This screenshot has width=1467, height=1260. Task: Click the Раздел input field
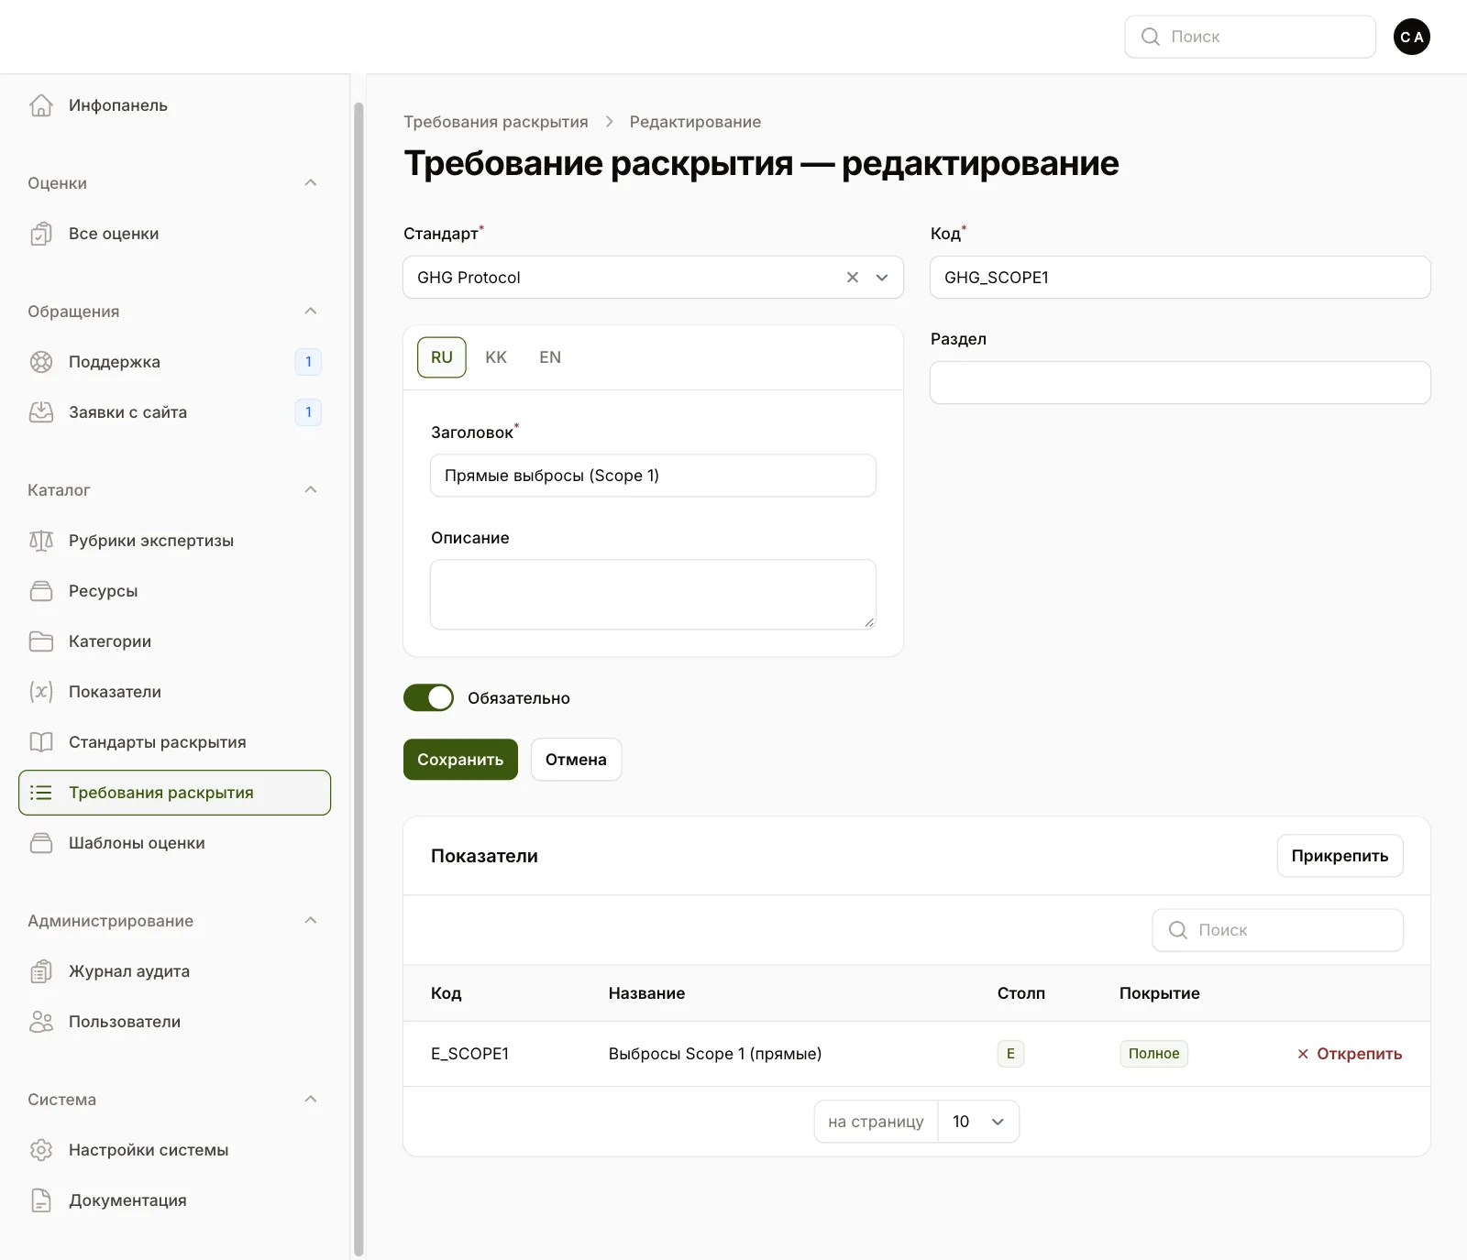point(1180,383)
